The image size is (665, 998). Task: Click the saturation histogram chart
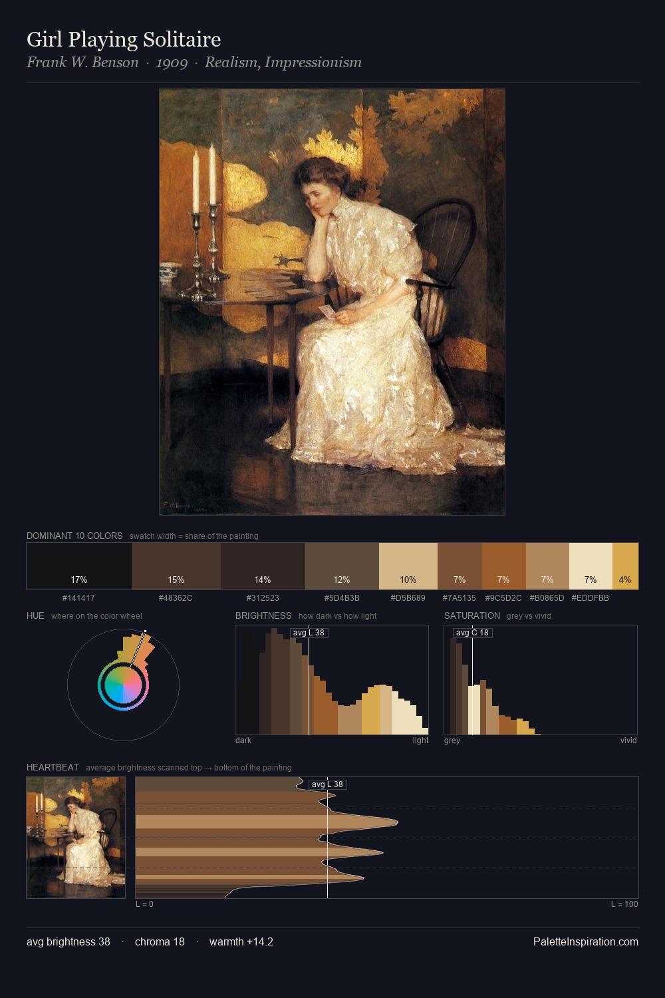click(x=541, y=680)
